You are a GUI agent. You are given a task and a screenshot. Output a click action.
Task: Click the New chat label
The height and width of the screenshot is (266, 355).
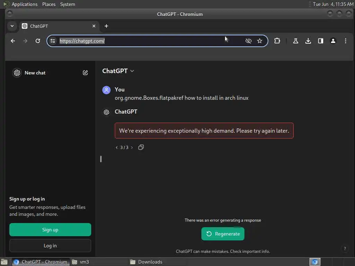click(35, 73)
